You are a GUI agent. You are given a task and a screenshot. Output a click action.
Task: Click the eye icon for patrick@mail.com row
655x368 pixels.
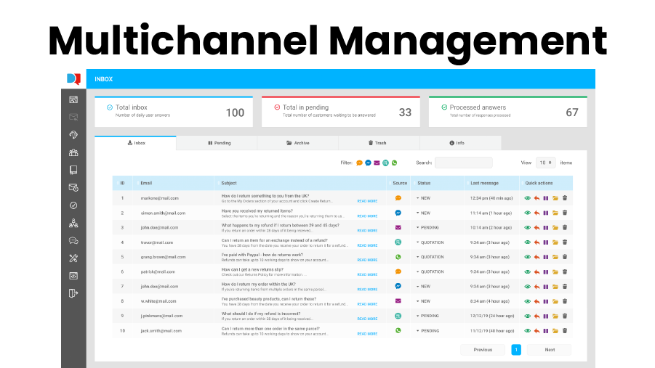point(528,271)
